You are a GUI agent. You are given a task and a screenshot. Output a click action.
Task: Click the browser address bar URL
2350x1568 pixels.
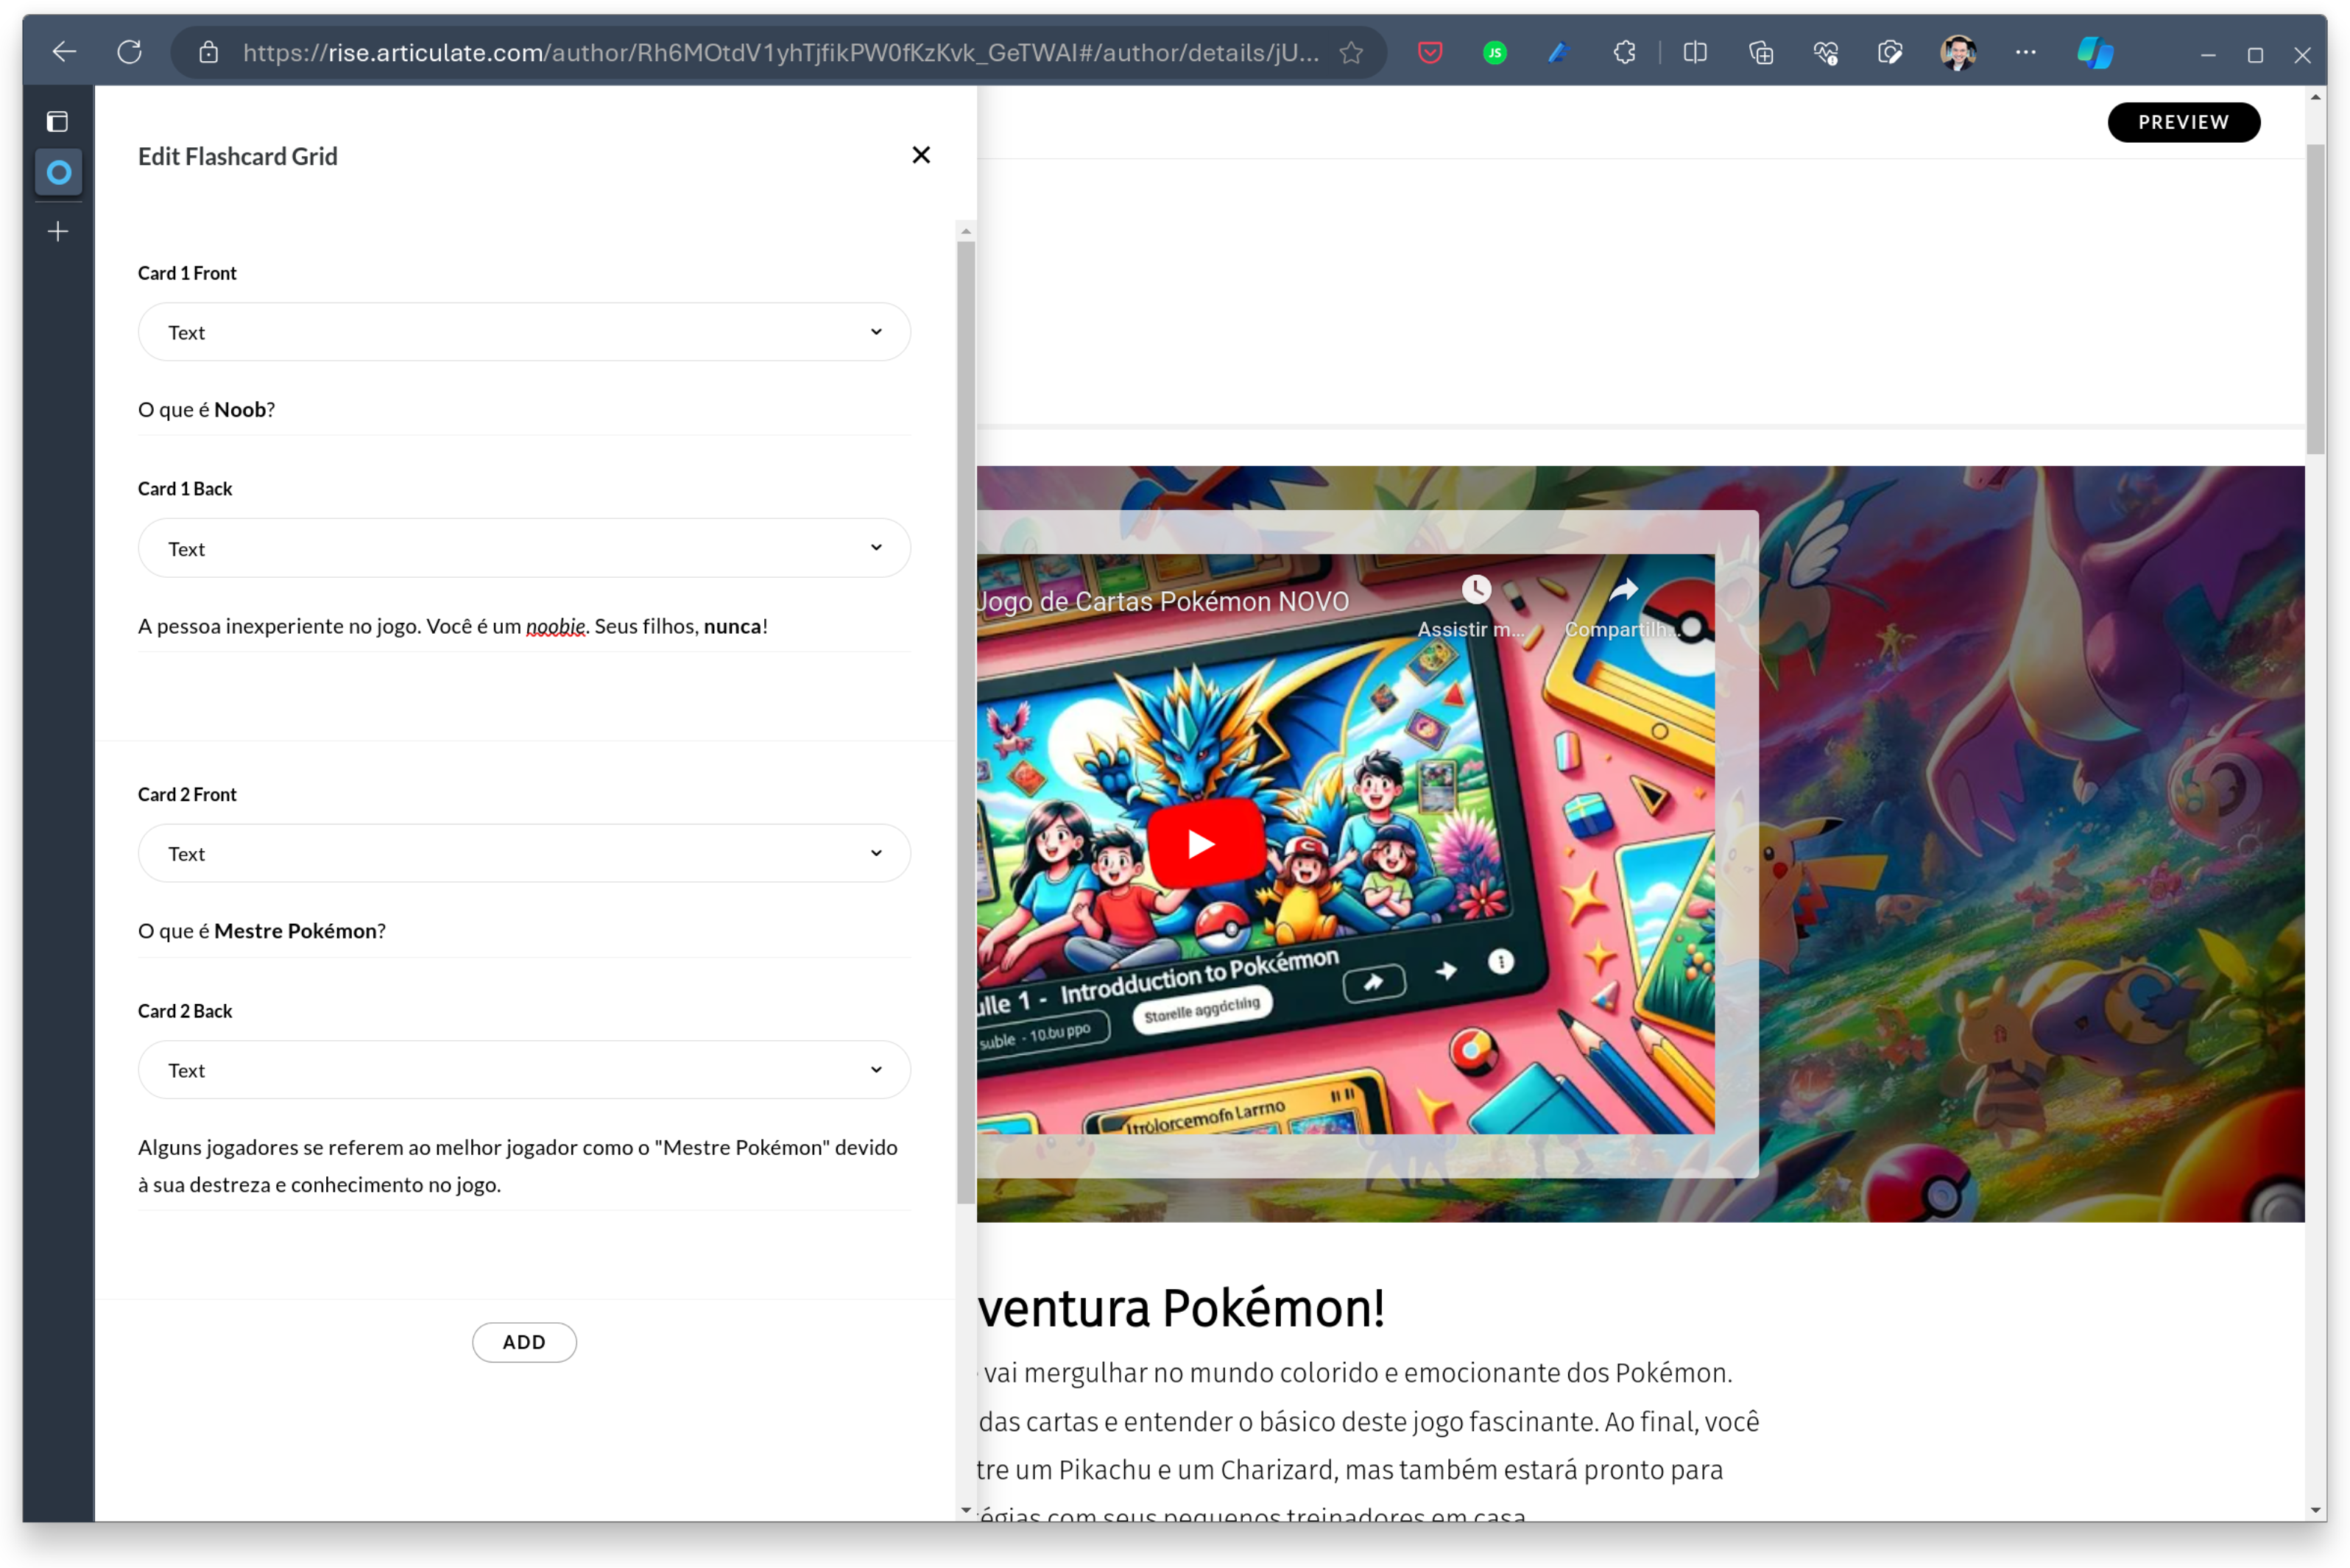click(780, 52)
